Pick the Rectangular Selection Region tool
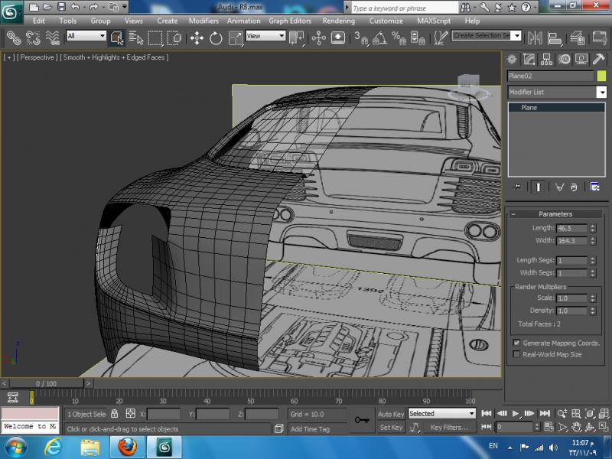Screen dimensions: 612x459 155,37
